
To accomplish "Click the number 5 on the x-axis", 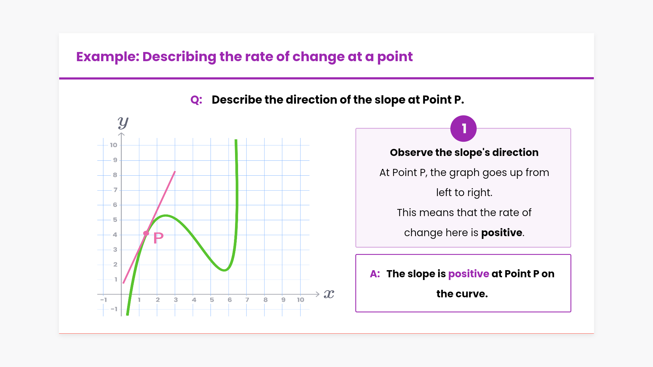I will point(212,300).
